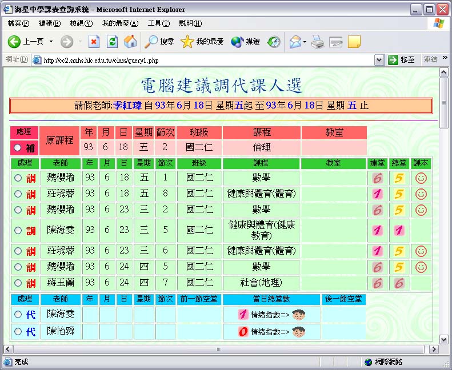Select the 補 radio button for 倫理
This screenshot has width=452, height=370.
[18, 148]
